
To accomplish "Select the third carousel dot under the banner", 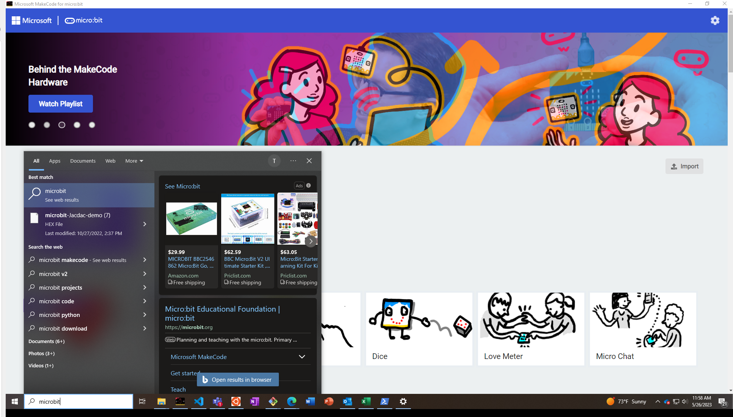I will coord(61,125).
